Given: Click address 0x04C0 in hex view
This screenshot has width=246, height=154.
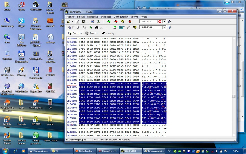Looking at the screenshot, I should point(72,83).
